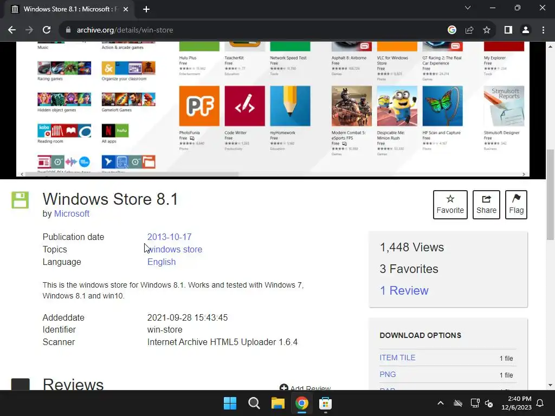The image size is (555, 416).
Task: Bookmark this page with the star icon
Action: pyautogui.click(x=487, y=30)
